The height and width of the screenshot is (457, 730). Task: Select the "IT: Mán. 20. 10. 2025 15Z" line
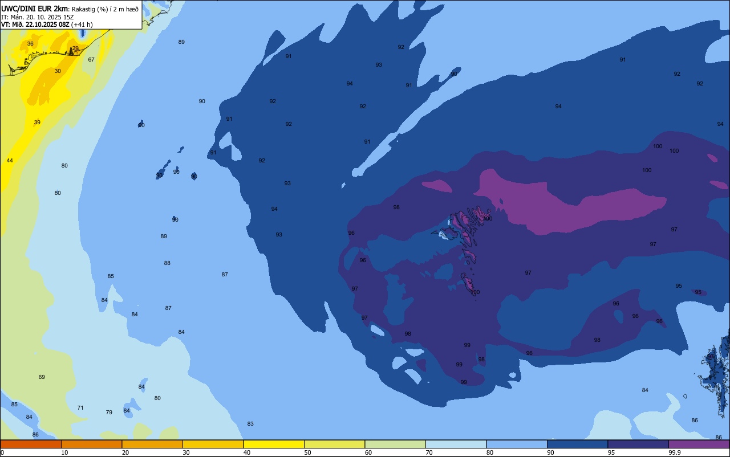click(37, 17)
